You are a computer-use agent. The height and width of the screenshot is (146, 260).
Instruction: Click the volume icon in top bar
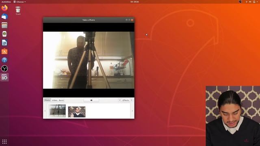(x=250, y=2)
